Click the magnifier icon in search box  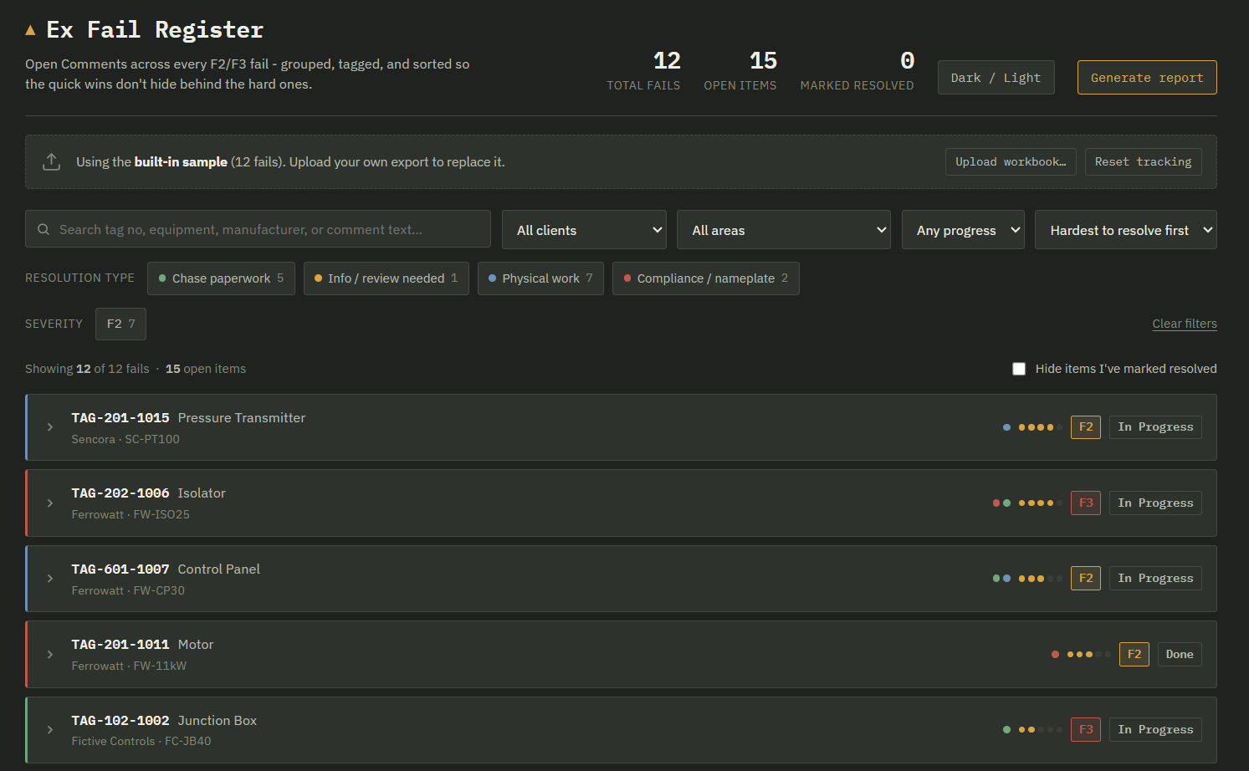click(x=44, y=229)
